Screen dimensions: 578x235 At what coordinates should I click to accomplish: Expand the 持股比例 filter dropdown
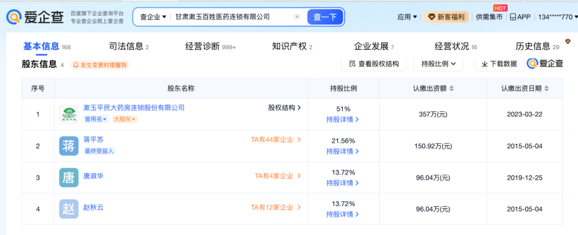coord(439,64)
